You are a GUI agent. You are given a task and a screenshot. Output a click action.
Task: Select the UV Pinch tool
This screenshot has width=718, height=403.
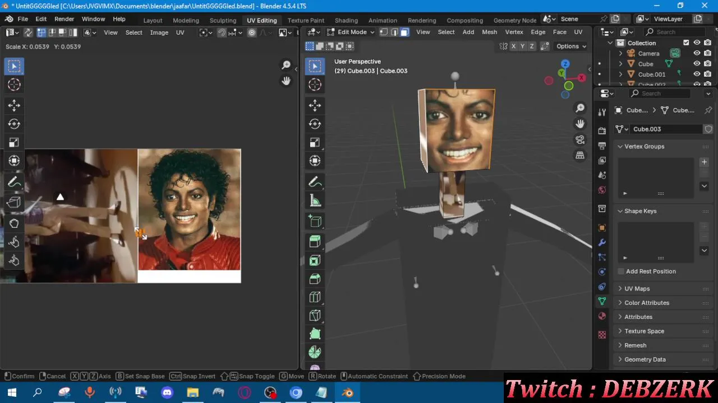(14, 260)
